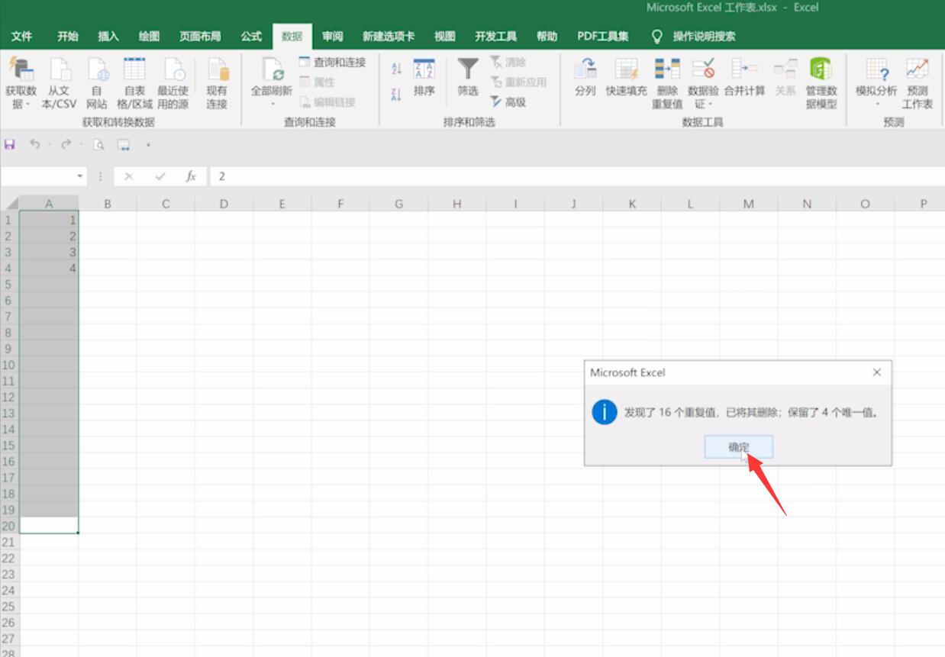Click 确定 in the Microsoft Excel dialog
The height and width of the screenshot is (657, 945).
coord(739,448)
